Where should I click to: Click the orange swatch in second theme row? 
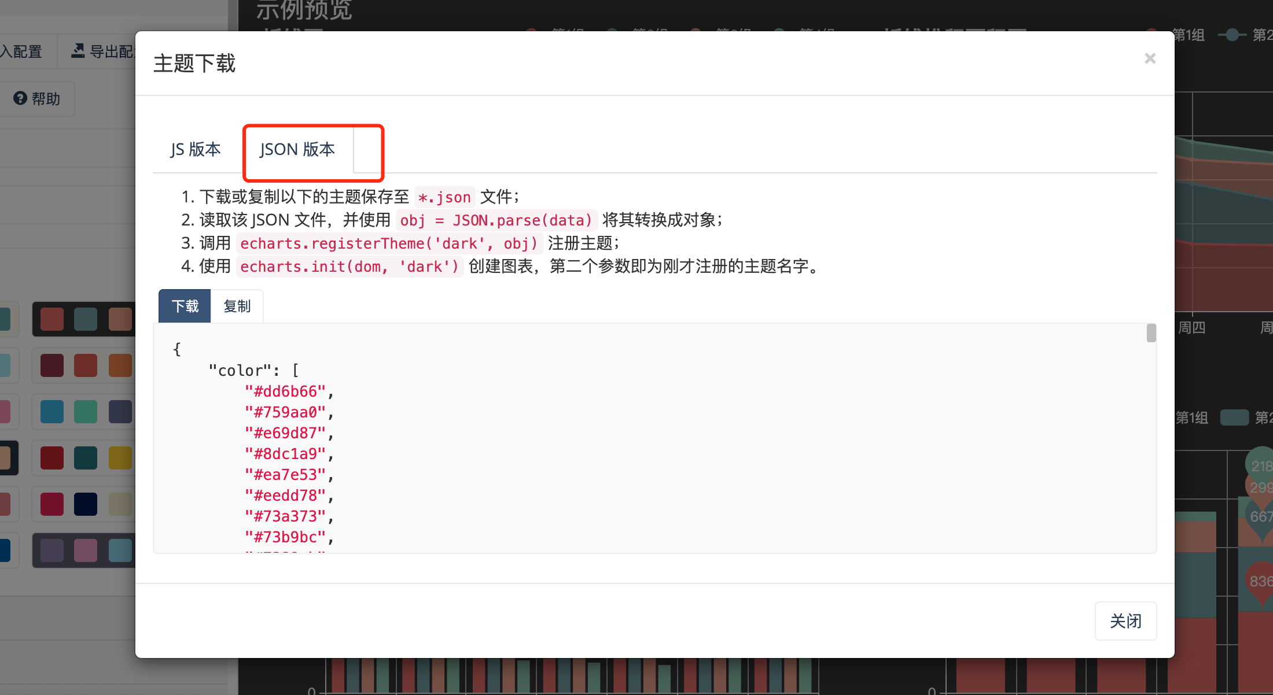point(120,365)
